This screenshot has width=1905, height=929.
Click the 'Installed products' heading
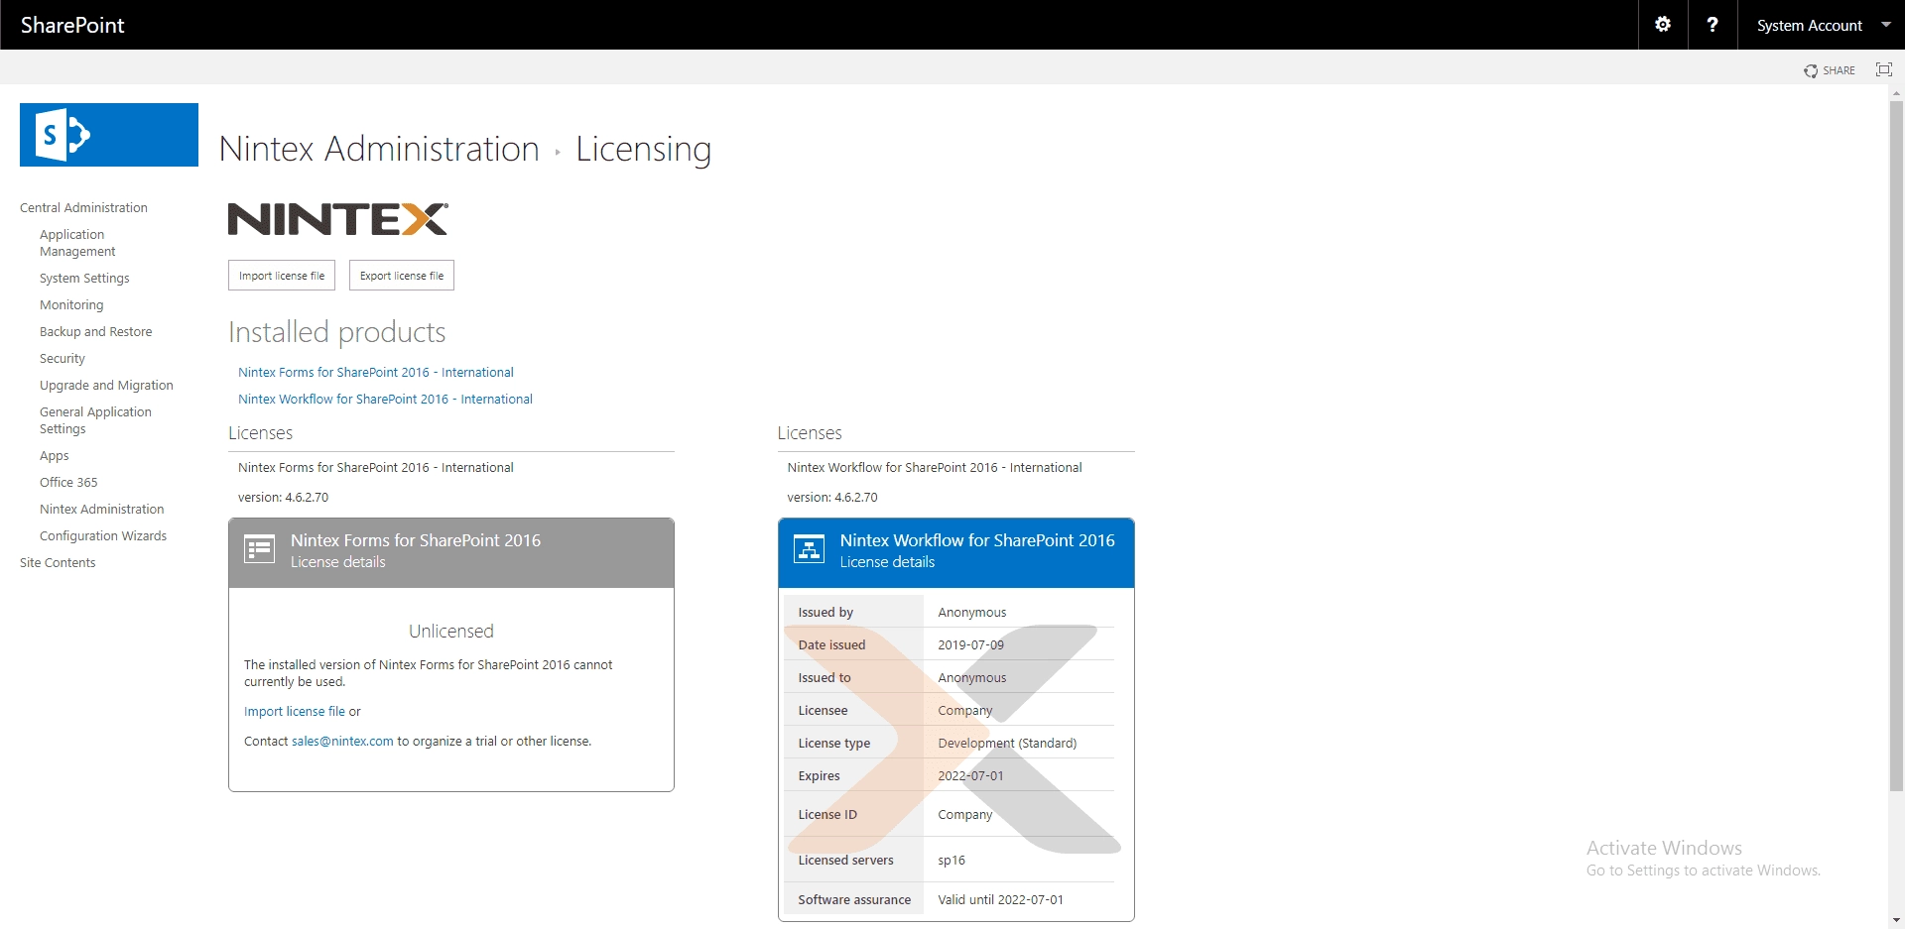pos(337,332)
